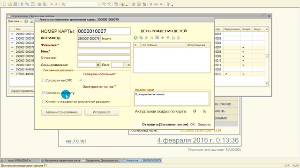The width and height of the screenshot is (300, 168).
Task: Open the calendar icon in main toolbar
Action: (139, 4)
